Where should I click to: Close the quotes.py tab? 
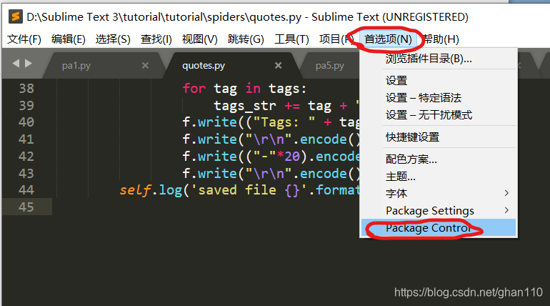278,65
